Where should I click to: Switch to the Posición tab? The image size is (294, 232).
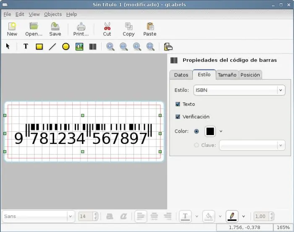click(x=250, y=75)
